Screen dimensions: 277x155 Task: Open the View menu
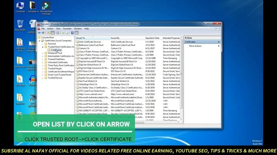58,29
